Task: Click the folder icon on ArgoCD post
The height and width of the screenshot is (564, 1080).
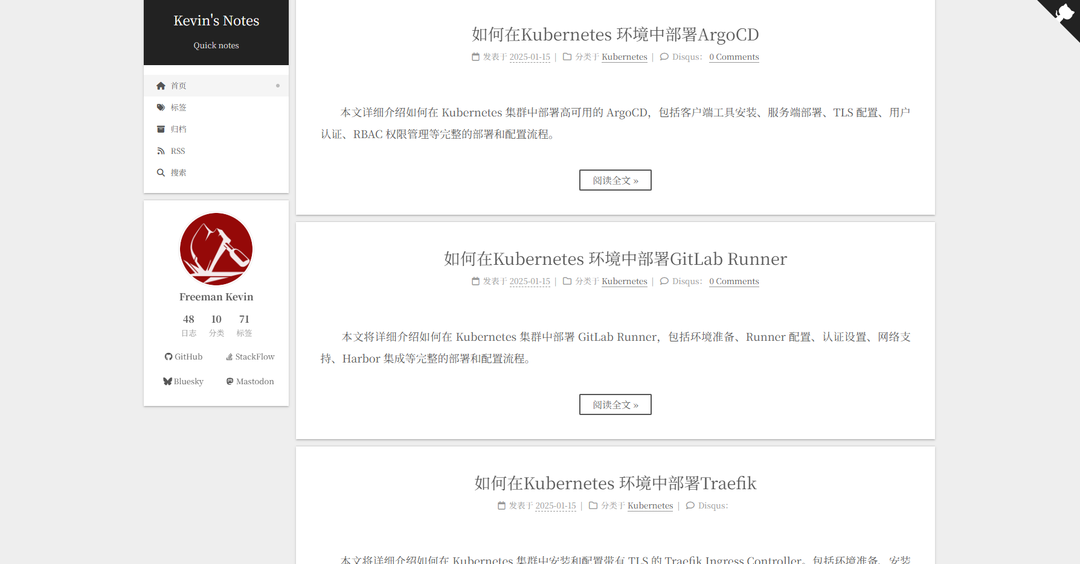Action: coord(567,57)
